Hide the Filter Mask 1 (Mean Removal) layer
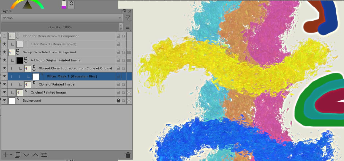 click(x=4, y=44)
